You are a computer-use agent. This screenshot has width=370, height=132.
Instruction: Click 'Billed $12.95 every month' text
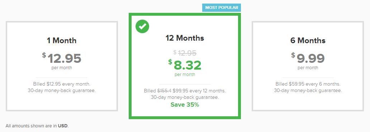(62, 84)
